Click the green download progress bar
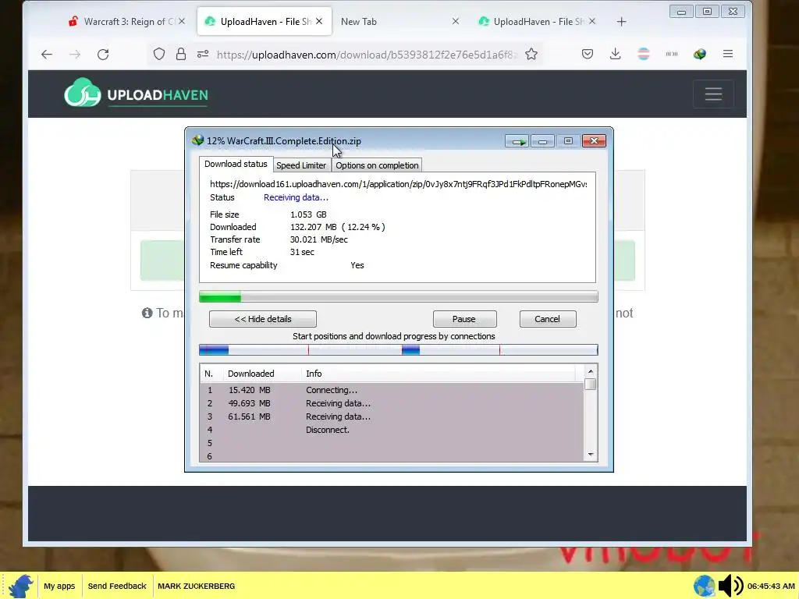The height and width of the screenshot is (599, 799). (399, 296)
